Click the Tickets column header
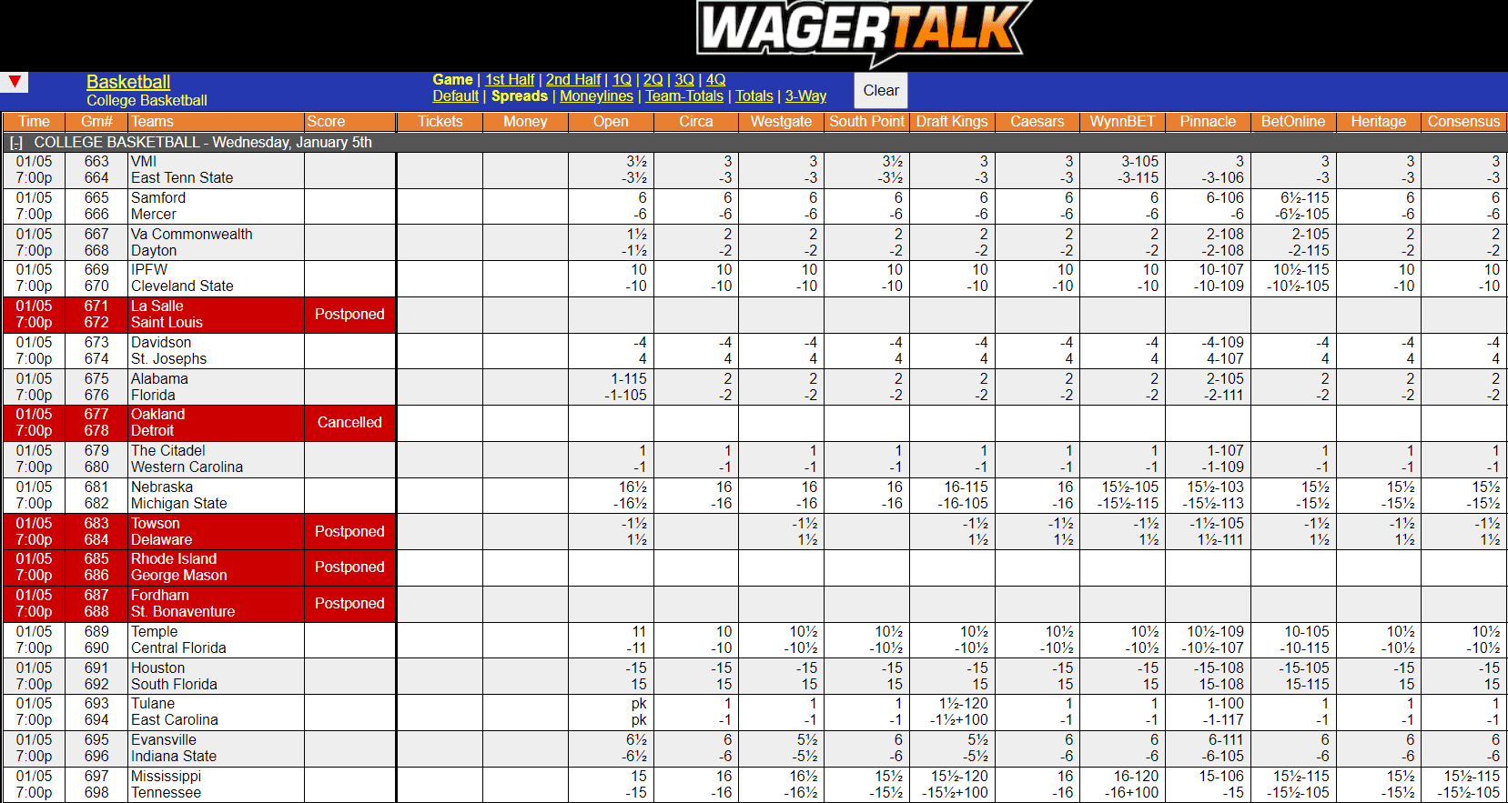Image resolution: width=1508 pixels, height=803 pixels. point(440,122)
